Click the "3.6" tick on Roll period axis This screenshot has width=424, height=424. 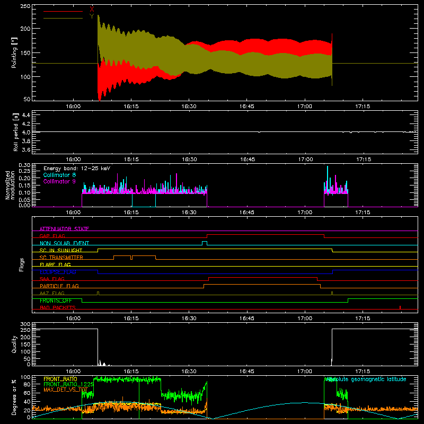[26, 149]
